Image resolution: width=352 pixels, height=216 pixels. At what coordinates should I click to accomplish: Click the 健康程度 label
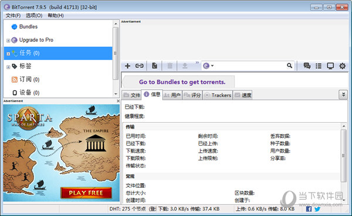(135, 116)
